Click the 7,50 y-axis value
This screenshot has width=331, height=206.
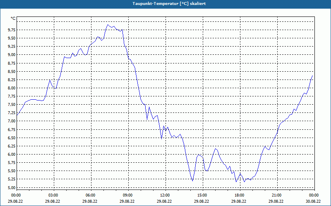pos(12,105)
